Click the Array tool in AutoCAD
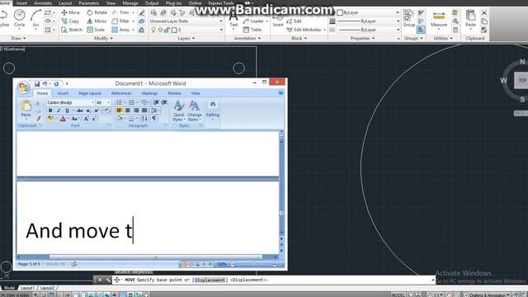The height and width of the screenshot is (297, 528). 120,30
